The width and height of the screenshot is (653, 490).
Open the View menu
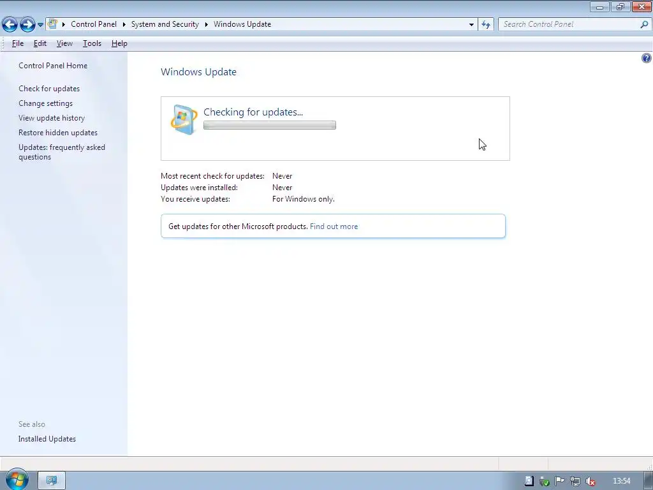point(64,43)
